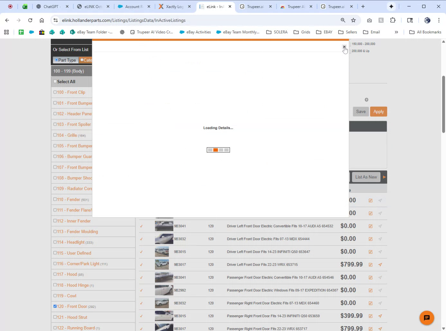Open the Email bookmark folder
The image size is (446, 331).
point(371,32)
